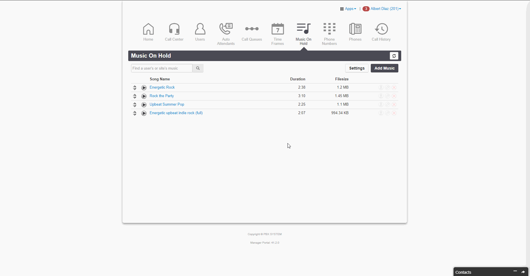Click the search magnifier button

coord(198,68)
